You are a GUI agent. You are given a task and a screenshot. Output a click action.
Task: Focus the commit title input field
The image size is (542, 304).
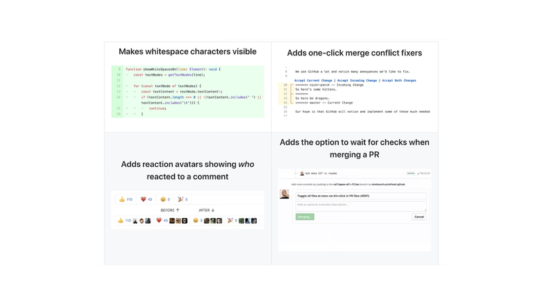coord(361,196)
